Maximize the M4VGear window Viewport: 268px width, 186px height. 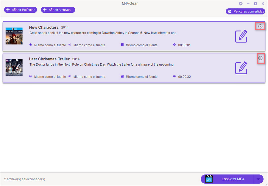point(255,4)
